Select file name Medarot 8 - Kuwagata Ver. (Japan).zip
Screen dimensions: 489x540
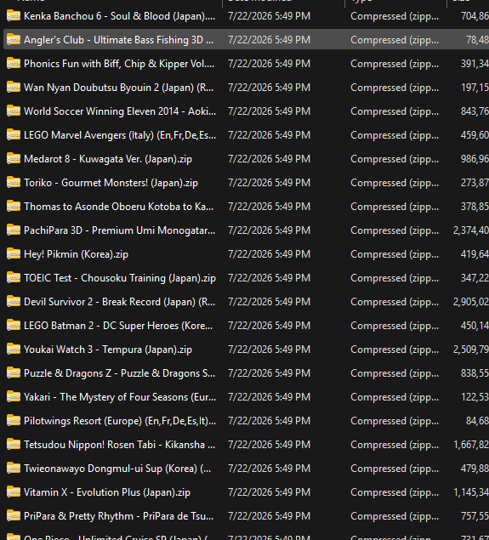108,159
